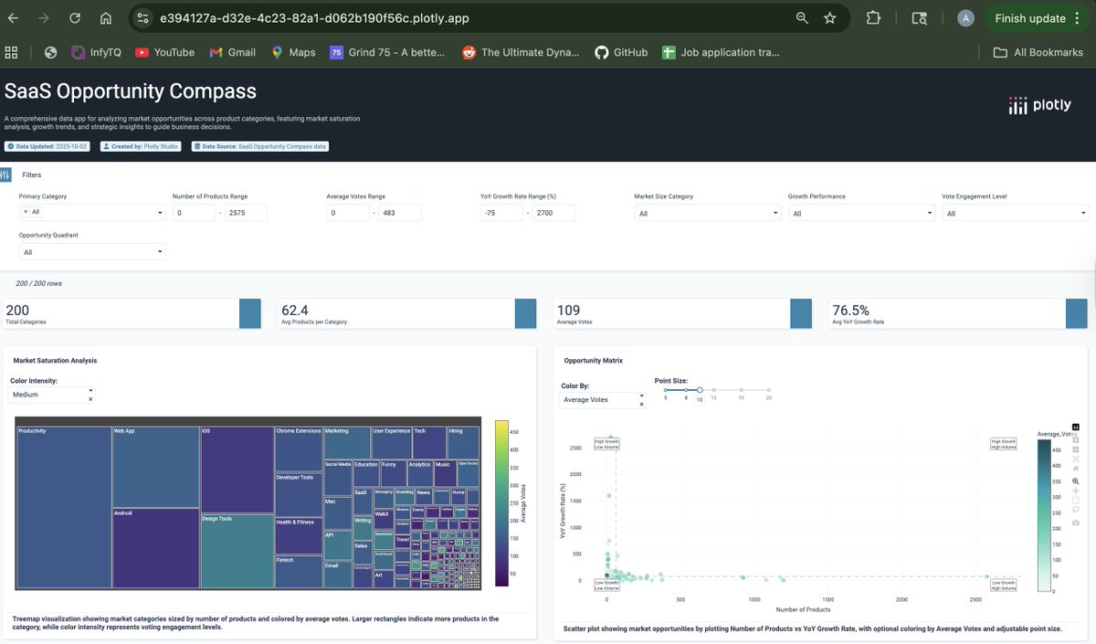Select the box select tool in the modebar
Viewport: 1096px width, 644px height.
click(x=1076, y=501)
